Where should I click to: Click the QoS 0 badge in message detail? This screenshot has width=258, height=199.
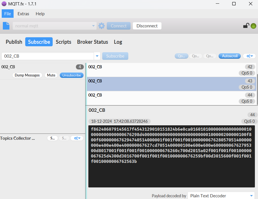249,121
